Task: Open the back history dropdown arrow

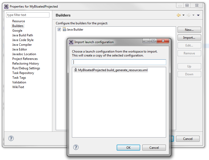Action: 183,15
